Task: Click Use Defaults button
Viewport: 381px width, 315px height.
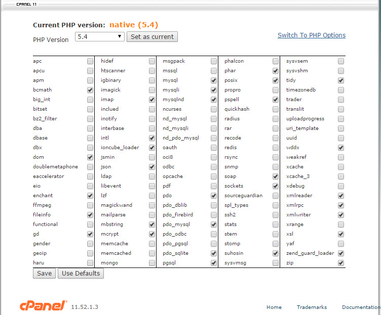Action: coord(81,273)
